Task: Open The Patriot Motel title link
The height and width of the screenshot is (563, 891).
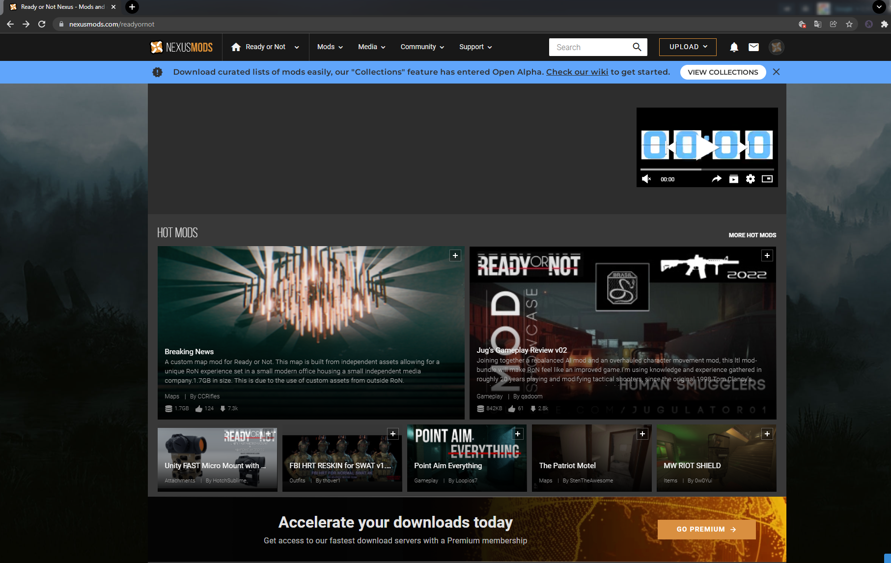Action: point(567,466)
